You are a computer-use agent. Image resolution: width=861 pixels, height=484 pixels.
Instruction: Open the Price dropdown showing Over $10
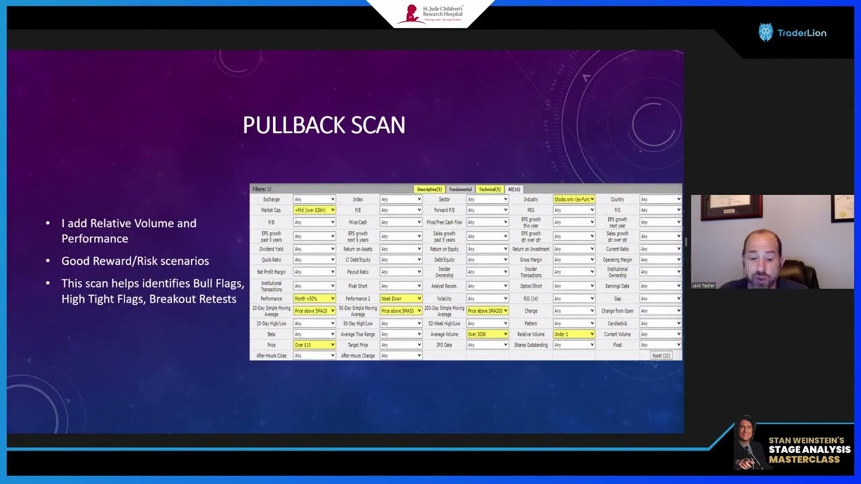(314, 345)
